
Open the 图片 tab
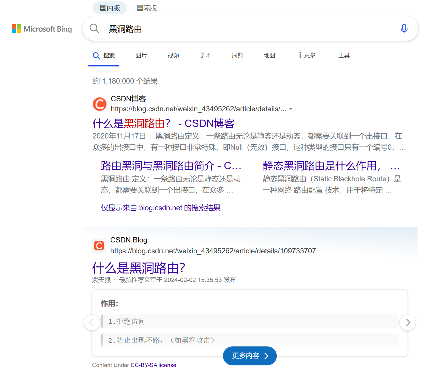coord(141,55)
